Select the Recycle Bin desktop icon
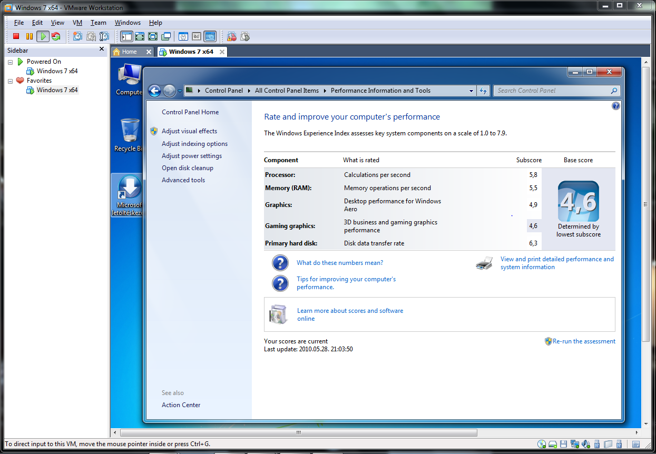The image size is (656, 454). [x=129, y=135]
